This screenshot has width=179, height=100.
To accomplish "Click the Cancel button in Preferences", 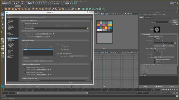I will click(71, 83).
